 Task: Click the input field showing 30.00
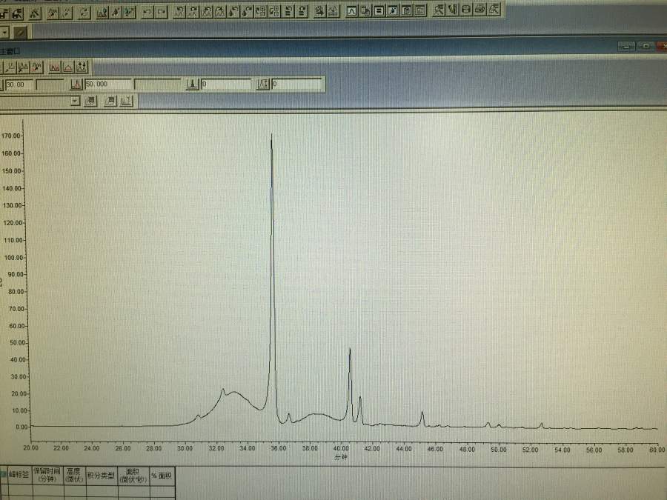point(19,84)
